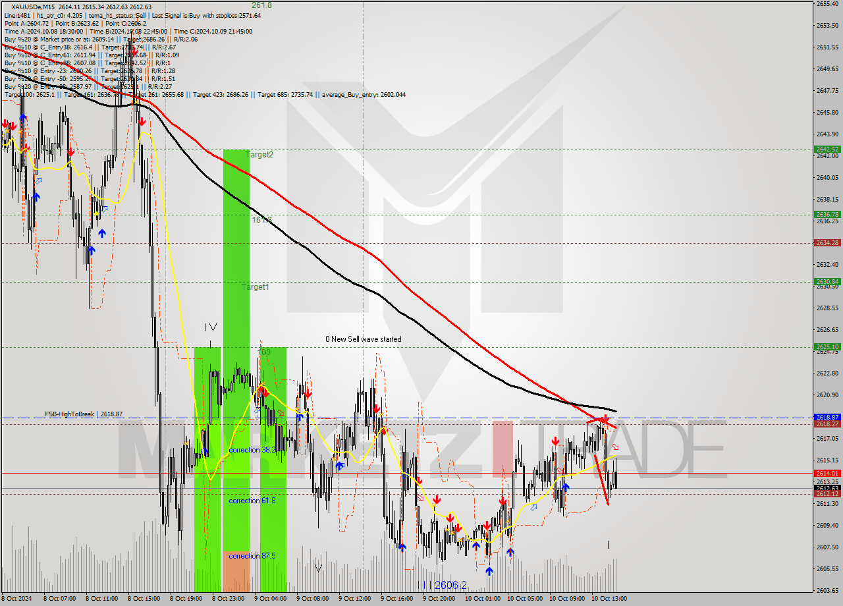Click the '8 Oct 15:00' time axis label

click(143, 599)
